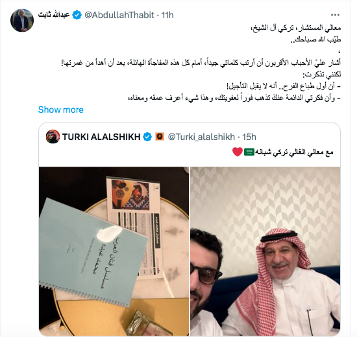Click the orange affiliate badge icon
The image size is (357, 337).
pos(160,137)
